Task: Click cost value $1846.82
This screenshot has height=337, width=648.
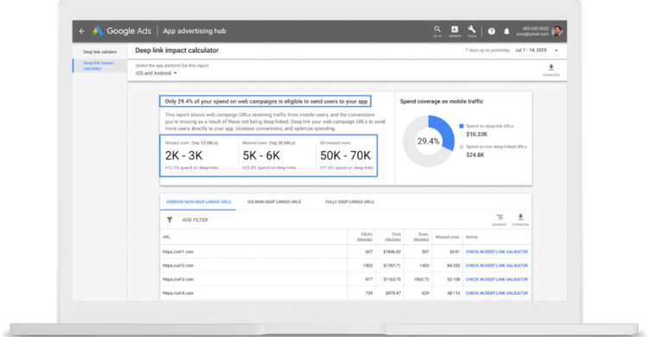Action: [391, 251]
